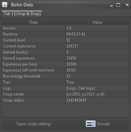The height and width of the screenshot is (132, 131).
Task: Minimize the Botre Data window
Action: (111, 6)
